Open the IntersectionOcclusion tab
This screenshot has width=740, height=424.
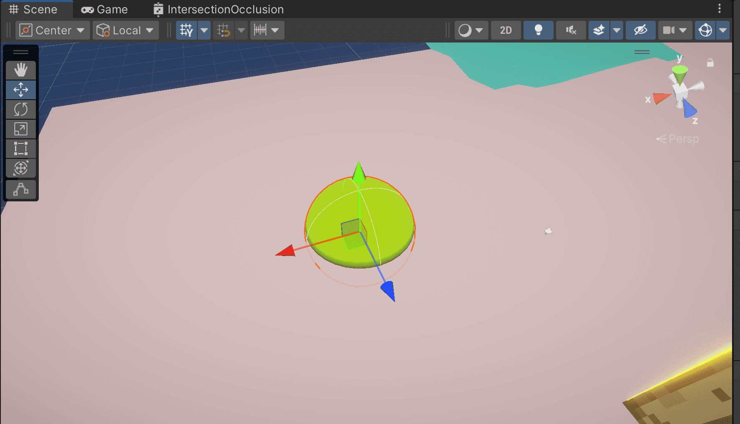[218, 9]
